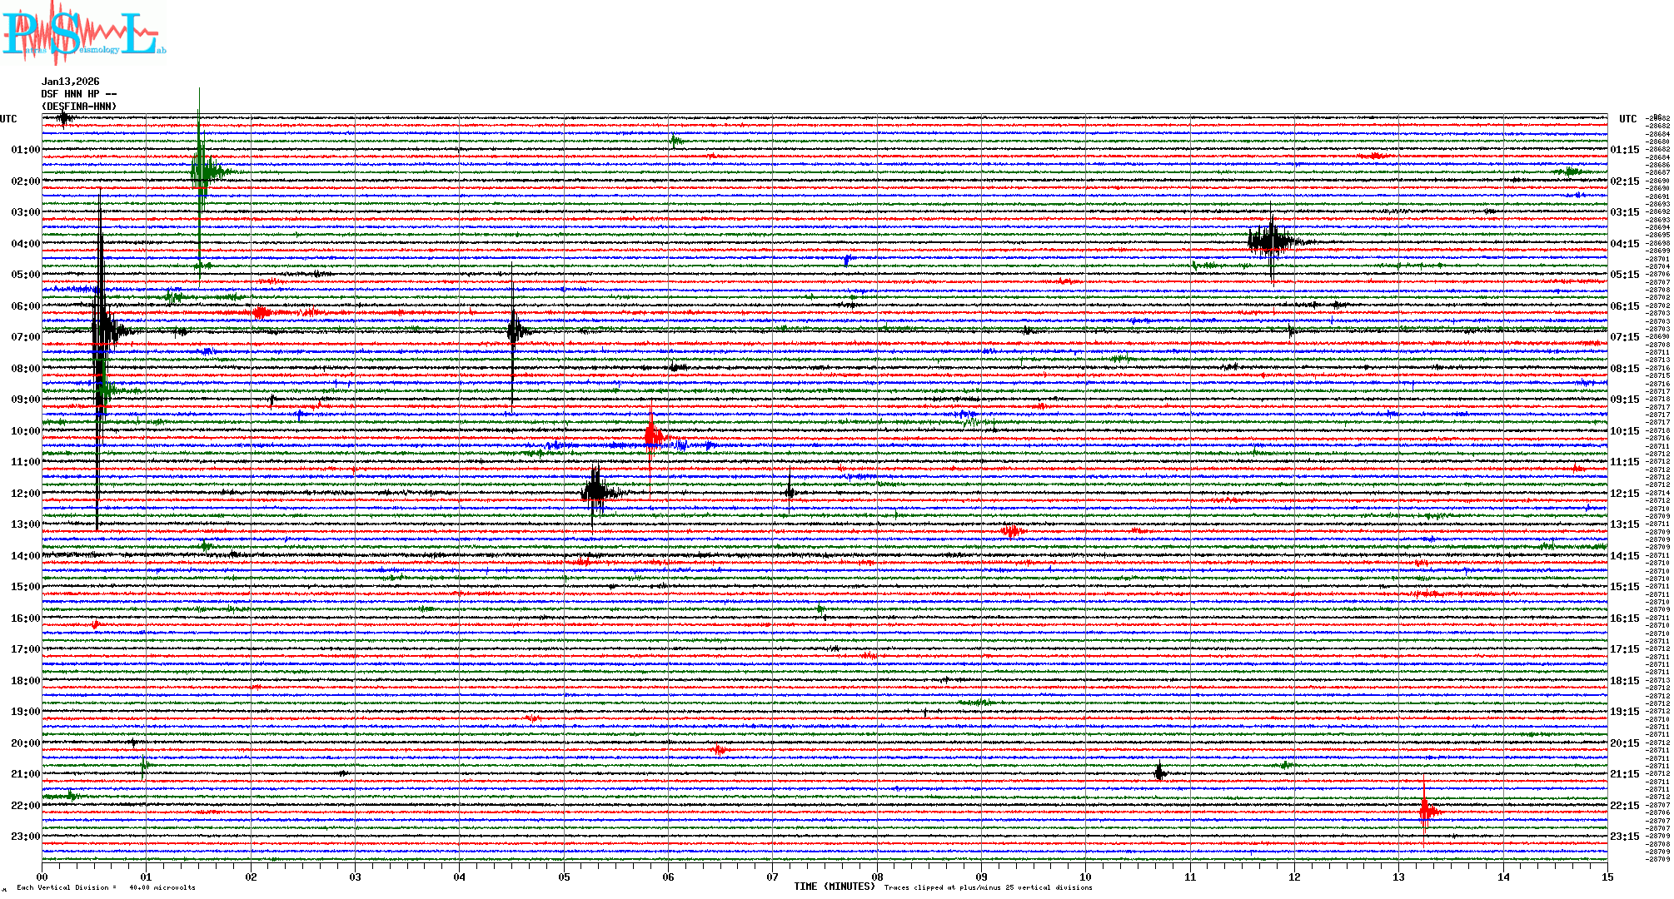1674x899 pixels.
Task: Click the large black seismic event near 07:00
Action: [102, 330]
